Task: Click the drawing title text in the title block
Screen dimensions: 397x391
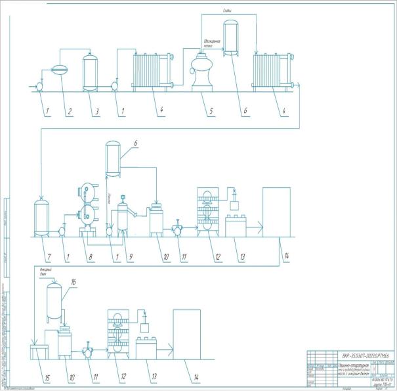Action: (x=354, y=370)
